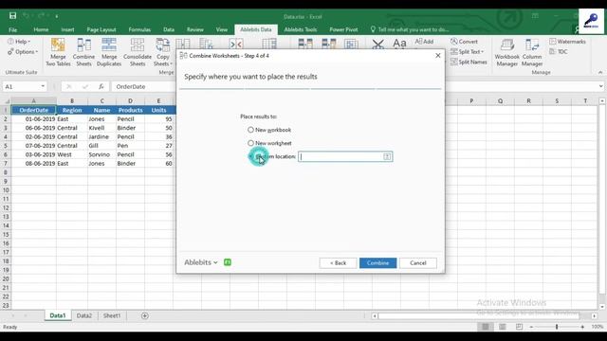Viewport: 607px width, 341px height.
Task: Click the horizontal scrollbar track
Action: (479, 315)
